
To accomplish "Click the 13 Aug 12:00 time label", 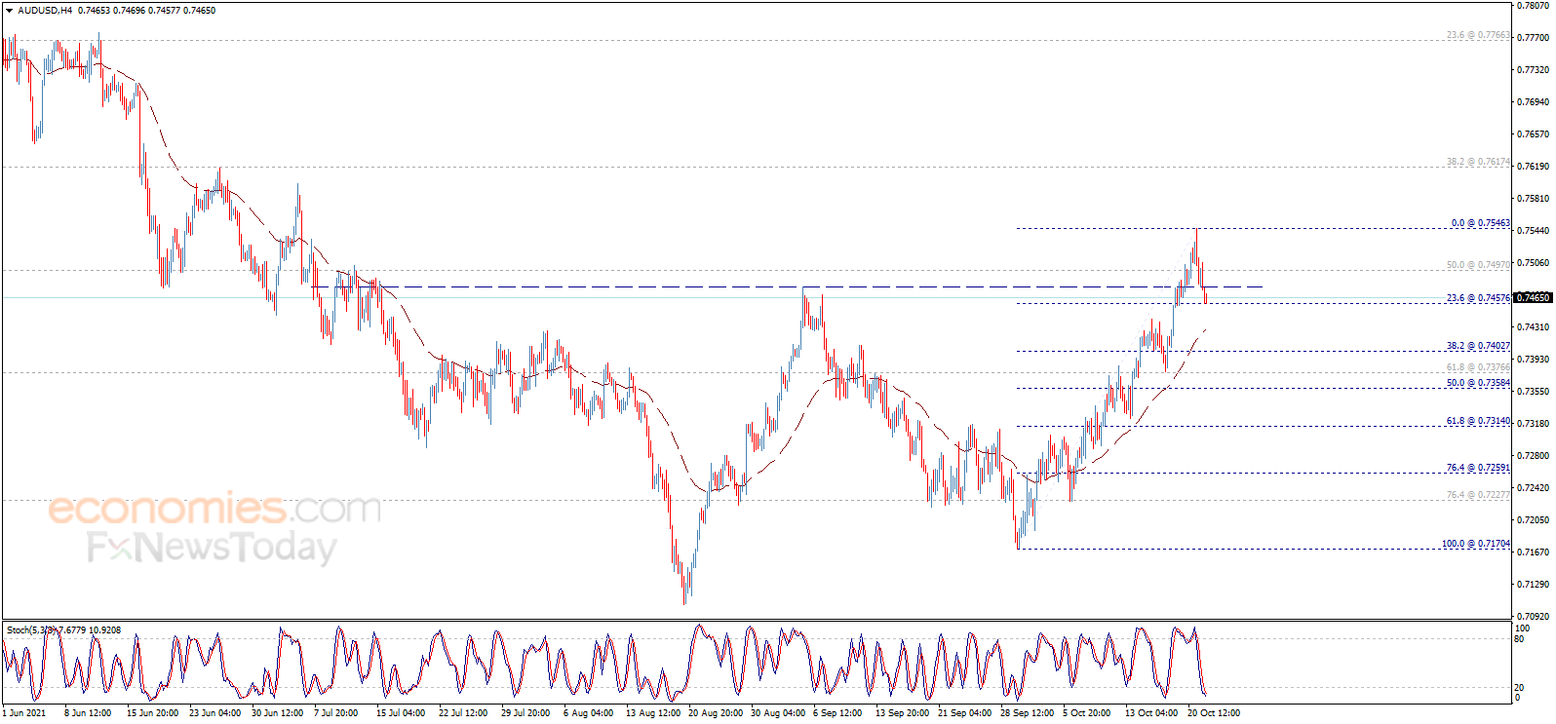I will pyautogui.click(x=653, y=713).
